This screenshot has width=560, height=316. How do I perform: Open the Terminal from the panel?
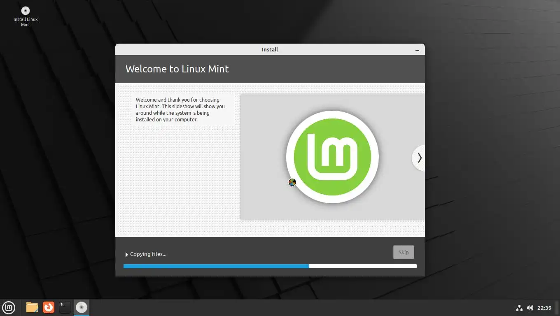(x=65, y=307)
